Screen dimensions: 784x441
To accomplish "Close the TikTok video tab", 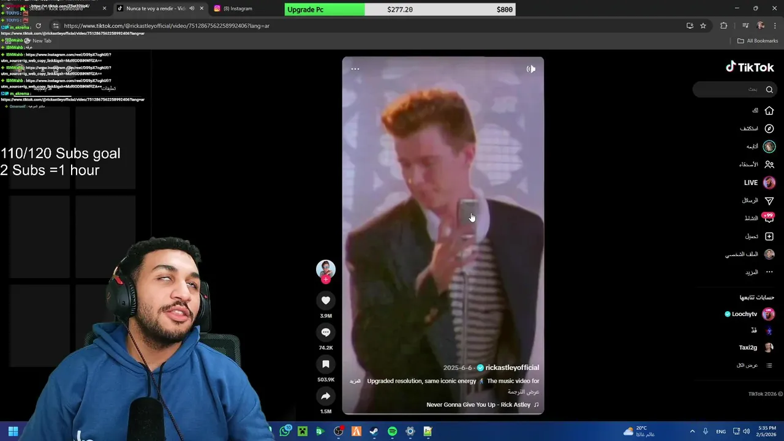I will point(202,9).
